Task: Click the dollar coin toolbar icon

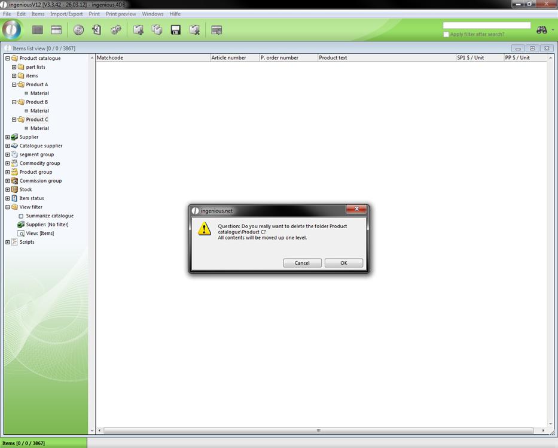Action: pyautogui.click(x=78, y=30)
